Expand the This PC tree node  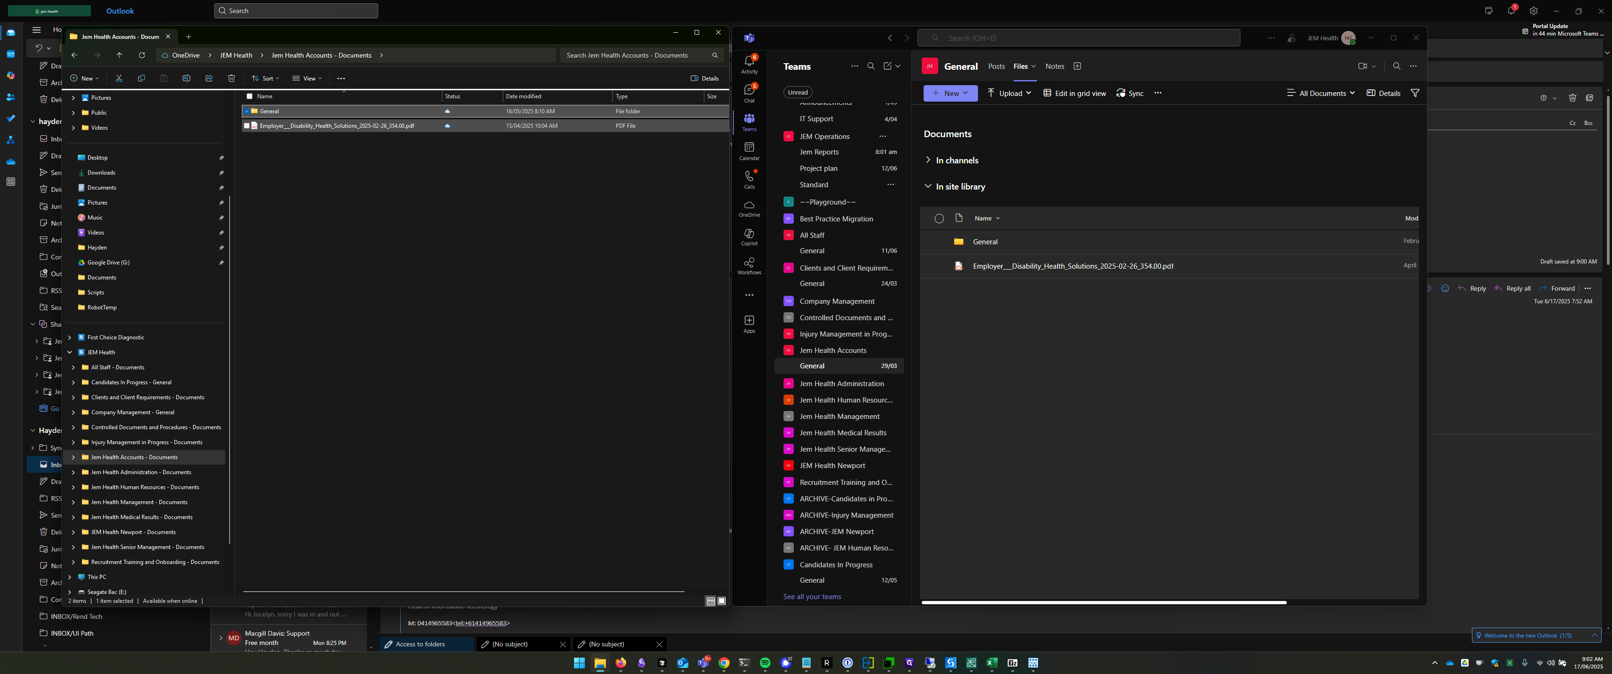coord(69,577)
